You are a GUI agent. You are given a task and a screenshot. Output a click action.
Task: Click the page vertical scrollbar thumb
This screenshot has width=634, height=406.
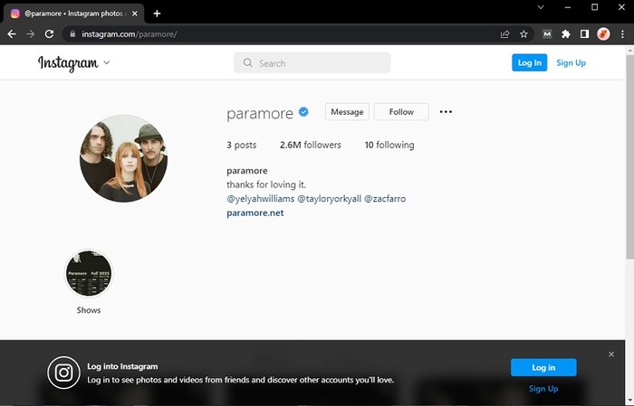coord(629,157)
